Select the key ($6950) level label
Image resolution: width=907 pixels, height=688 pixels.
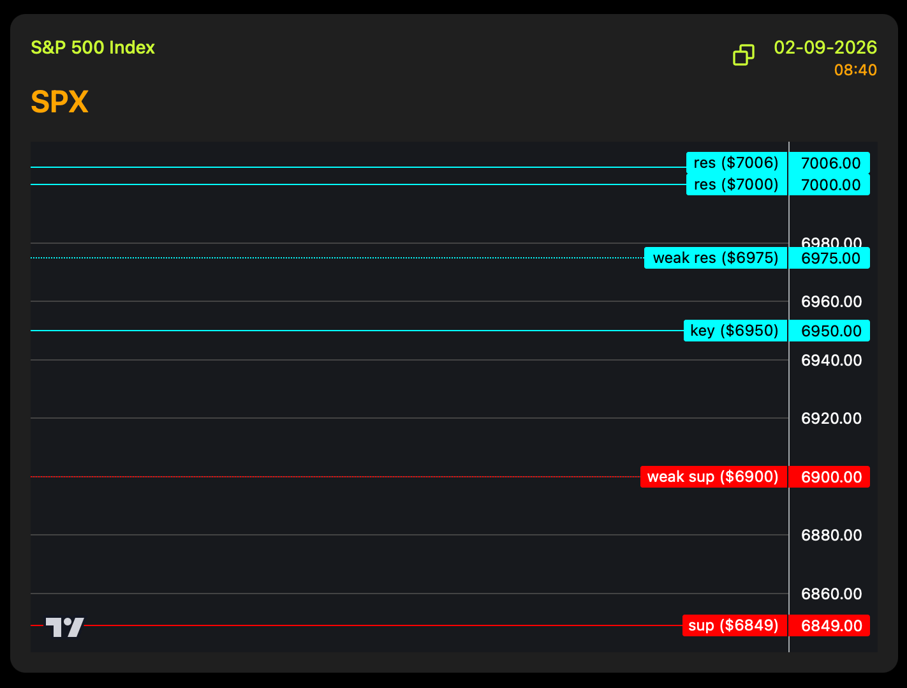click(735, 331)
